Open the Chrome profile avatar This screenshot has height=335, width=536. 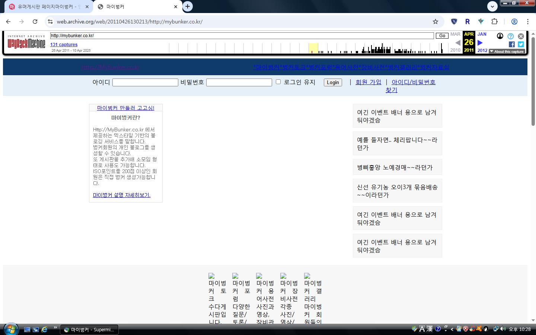514,22
